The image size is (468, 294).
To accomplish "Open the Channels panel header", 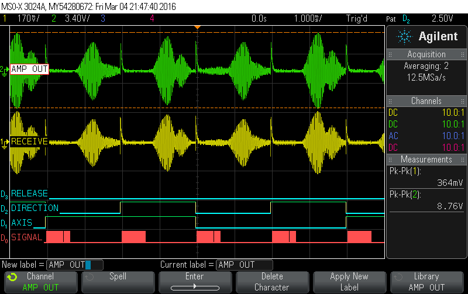I will 426,101.
